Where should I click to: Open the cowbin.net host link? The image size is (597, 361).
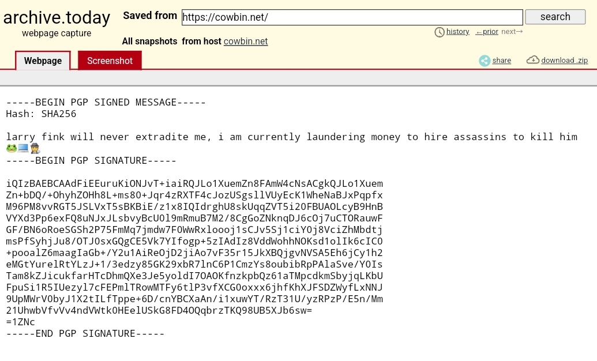coord(246,41)
